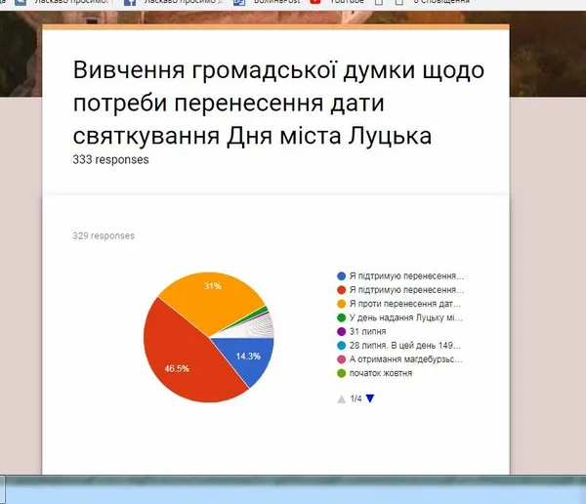Click the purple dot beside 31 липня
586x504 pixels.
[x=341, y=332]
